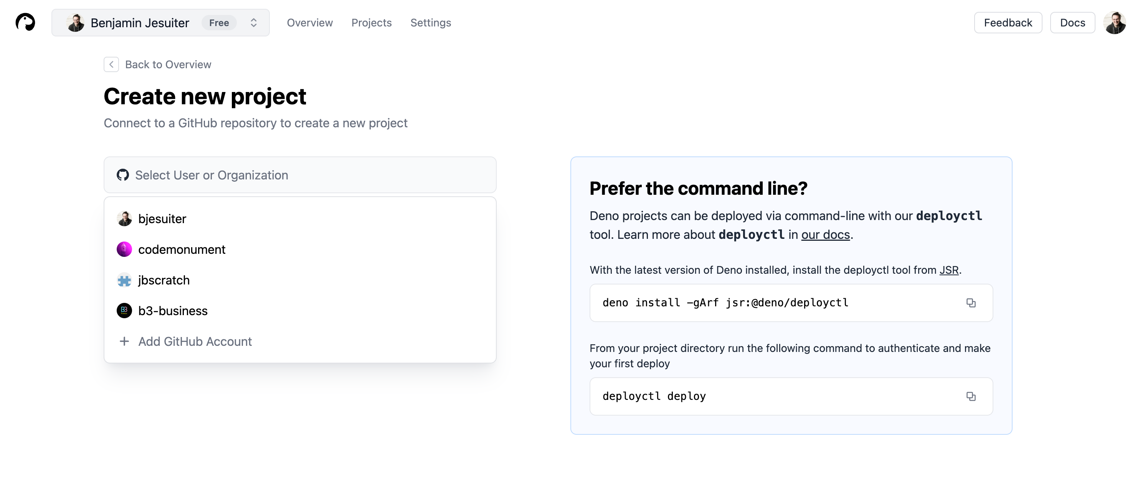The width and height of the screenshot is (1140, 480).
Task: Switch to the Projects tab
Action: click(372, 23)
